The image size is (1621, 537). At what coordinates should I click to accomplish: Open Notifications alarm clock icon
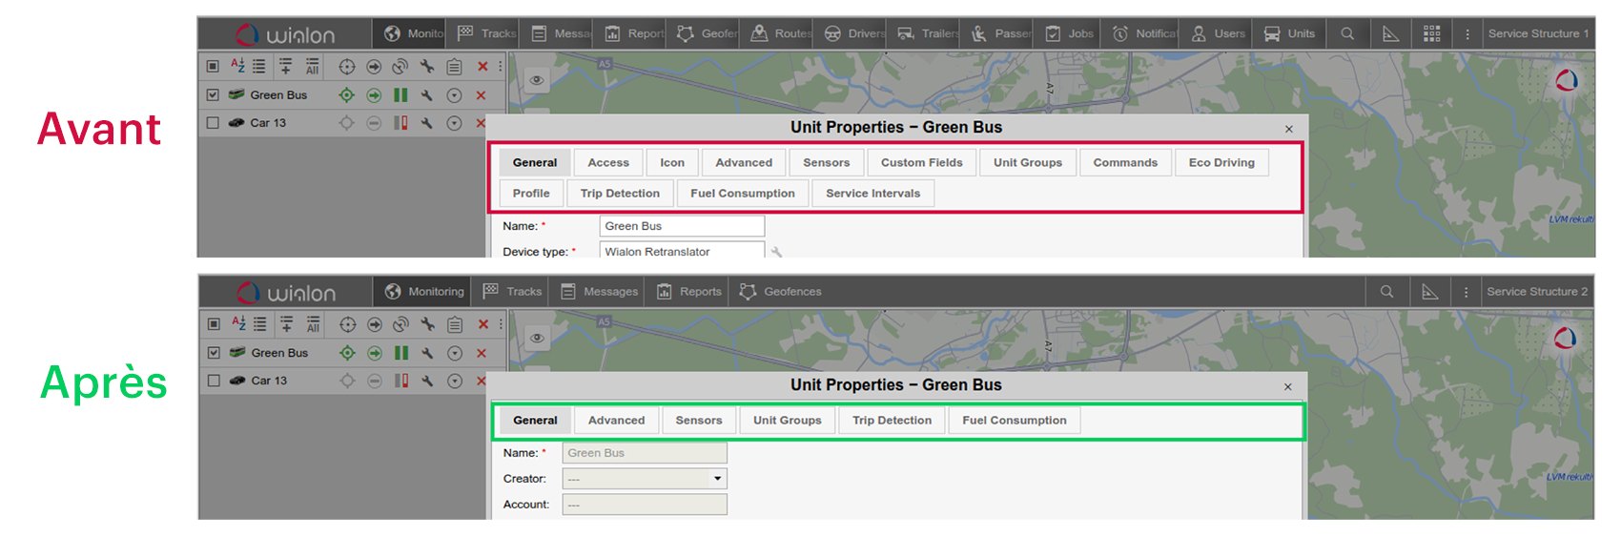(x=1120, y=33)
